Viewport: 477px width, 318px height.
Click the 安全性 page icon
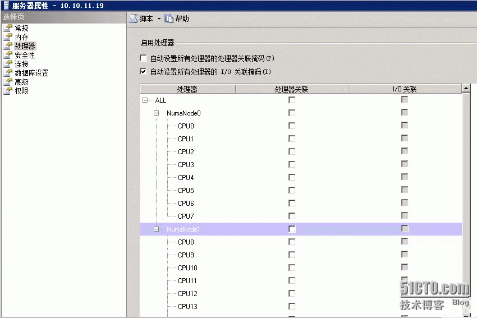8,55
